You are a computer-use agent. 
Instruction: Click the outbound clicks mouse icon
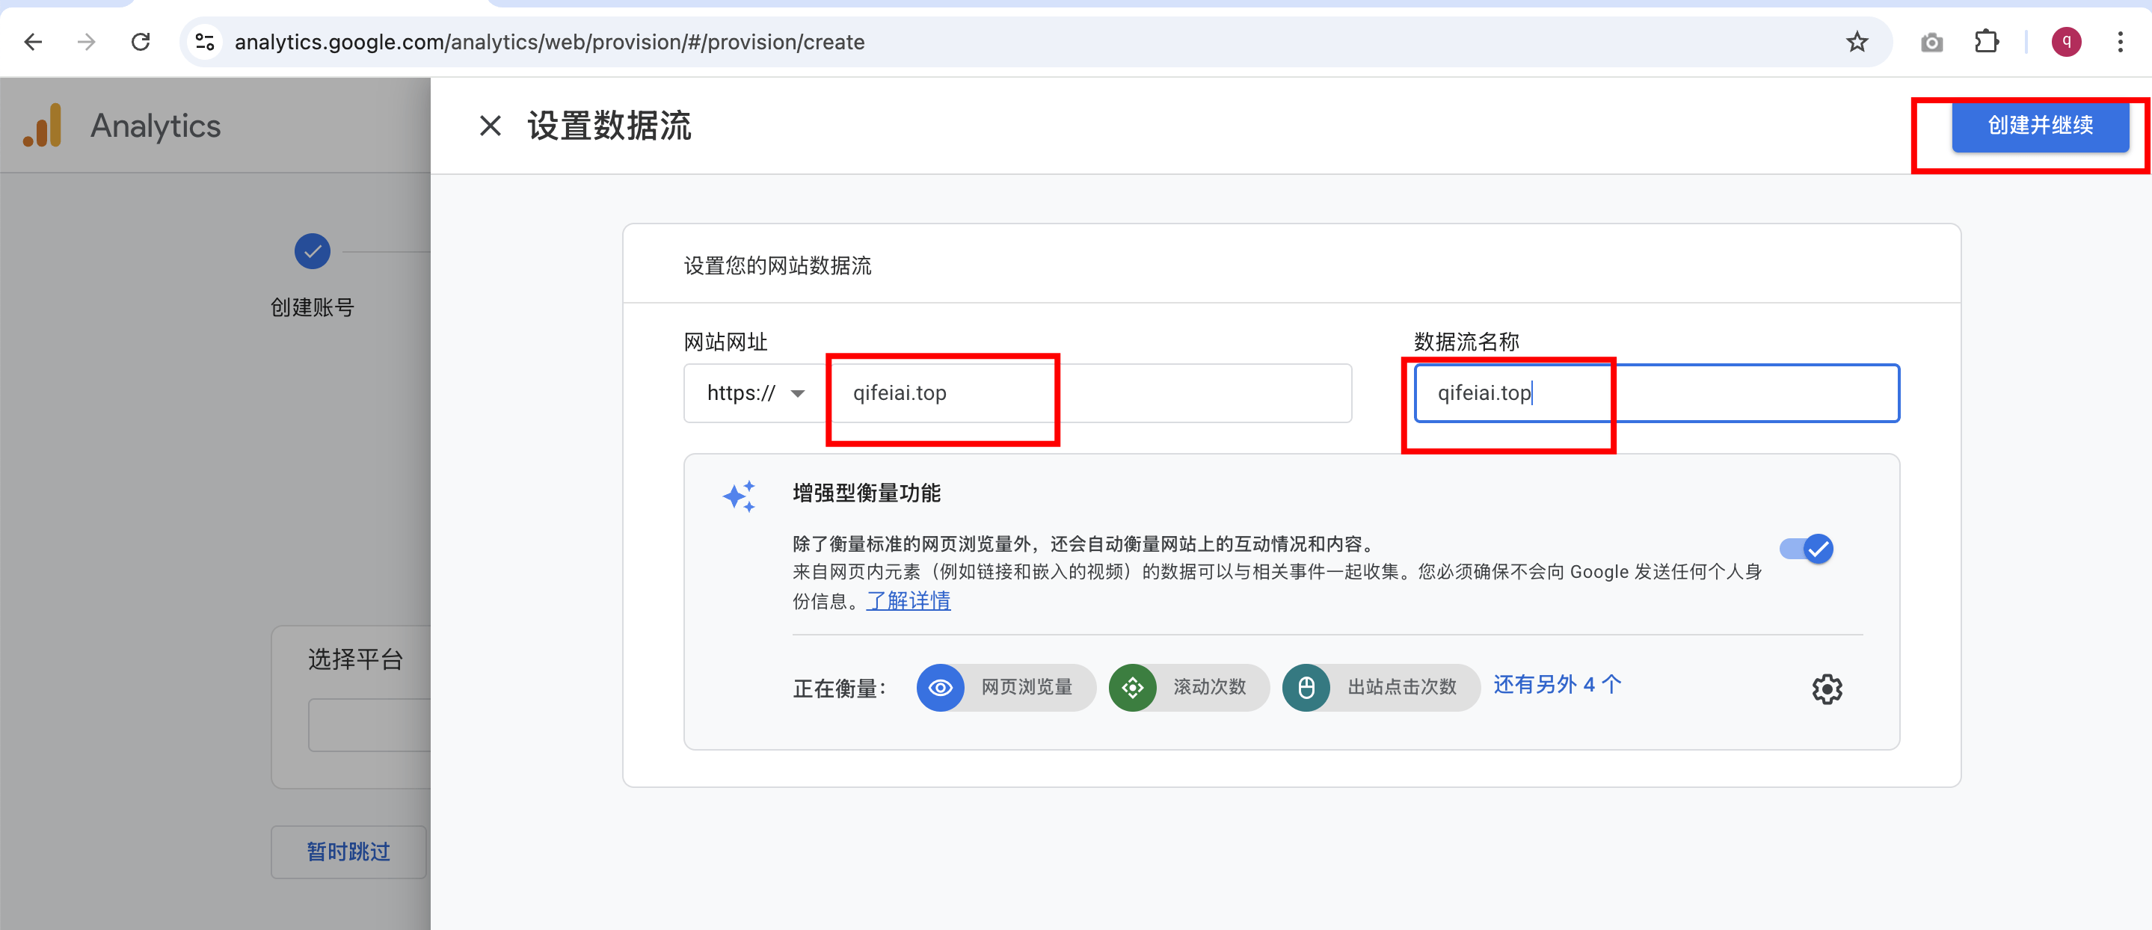(x=1306, y=687)
